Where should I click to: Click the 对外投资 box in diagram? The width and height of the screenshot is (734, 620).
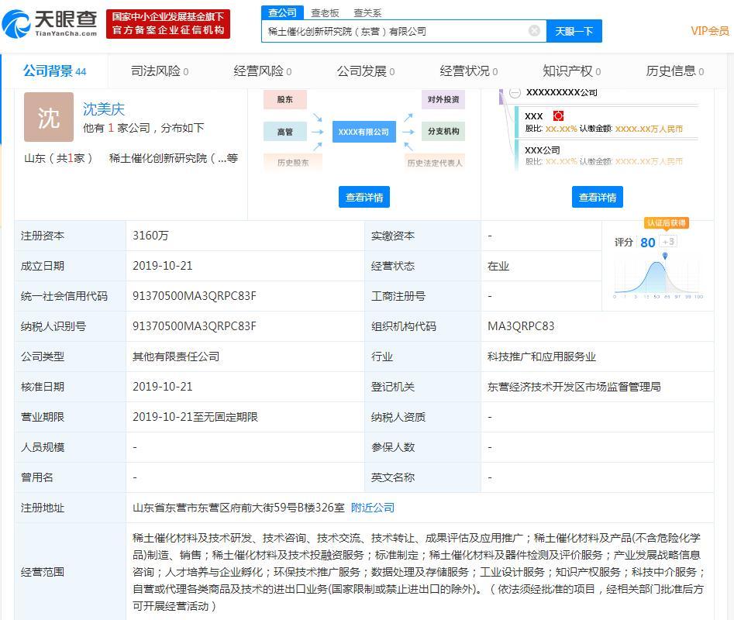(x=443, y=99)
